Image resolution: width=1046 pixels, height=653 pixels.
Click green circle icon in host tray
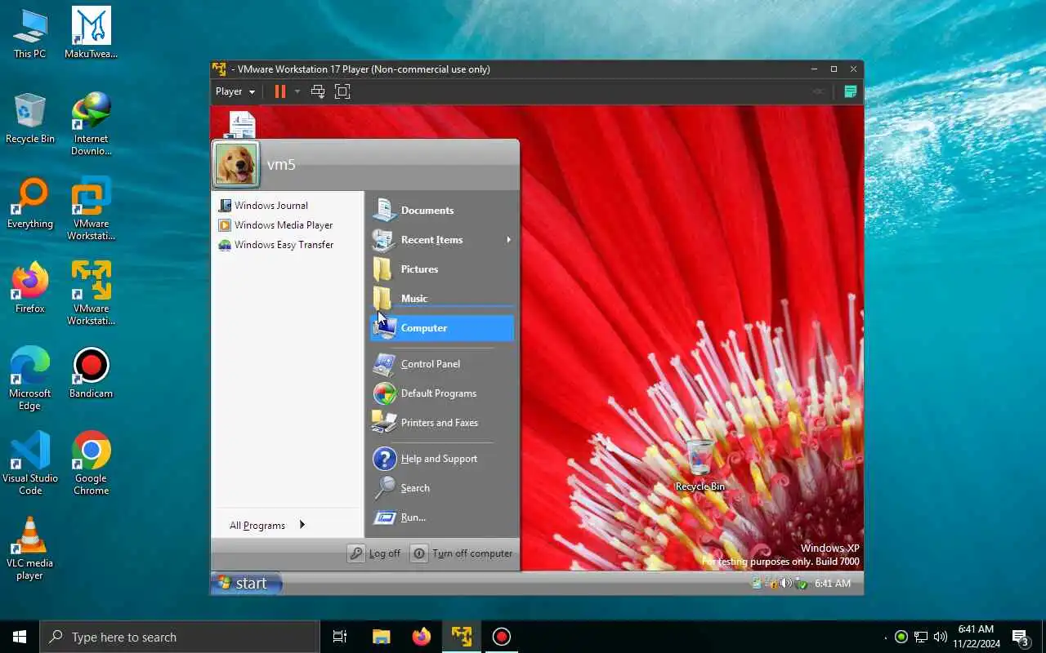901,637
